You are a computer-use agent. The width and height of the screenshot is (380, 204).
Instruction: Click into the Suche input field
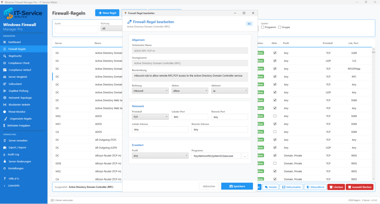point(76,29)
